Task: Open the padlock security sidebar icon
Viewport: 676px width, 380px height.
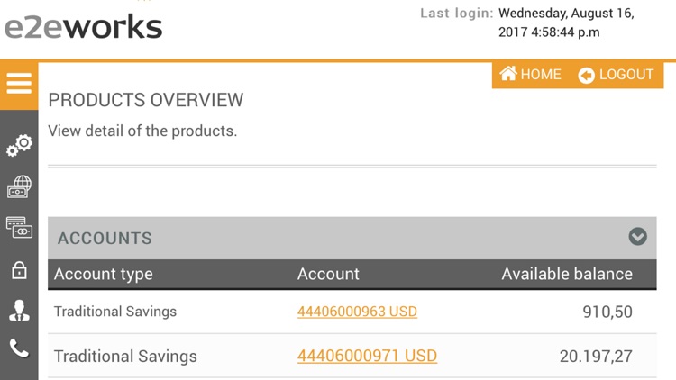Action: pyautogui.click(x=19, y=270)
